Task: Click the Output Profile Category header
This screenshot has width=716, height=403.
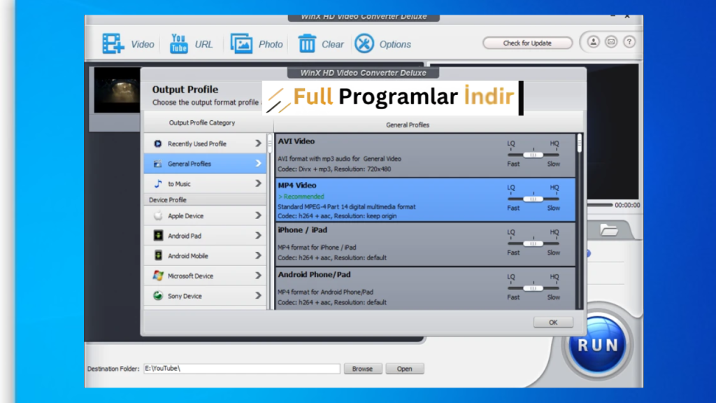Action: coord(202,122)
